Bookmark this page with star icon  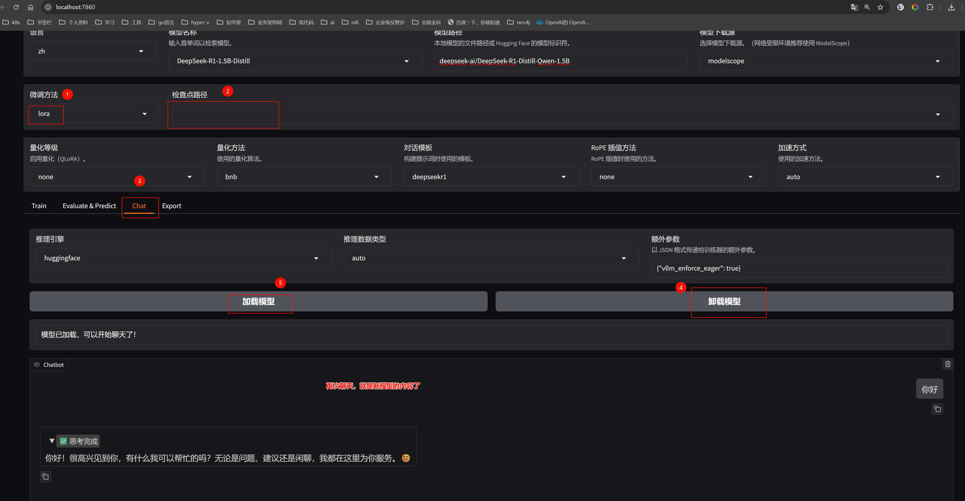[x=880, y=7]
